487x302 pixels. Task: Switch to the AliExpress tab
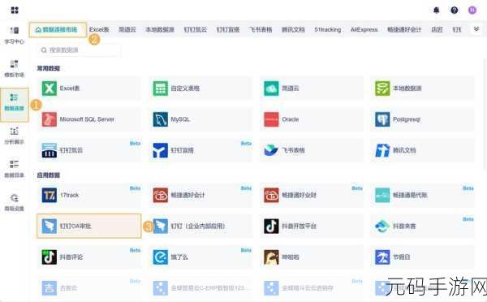click(x=364, y=29)
